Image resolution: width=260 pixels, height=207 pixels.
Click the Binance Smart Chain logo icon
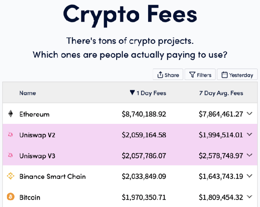point(10,176)
